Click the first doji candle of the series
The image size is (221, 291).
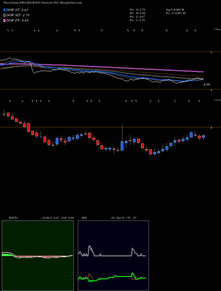(x=4, y=114)
